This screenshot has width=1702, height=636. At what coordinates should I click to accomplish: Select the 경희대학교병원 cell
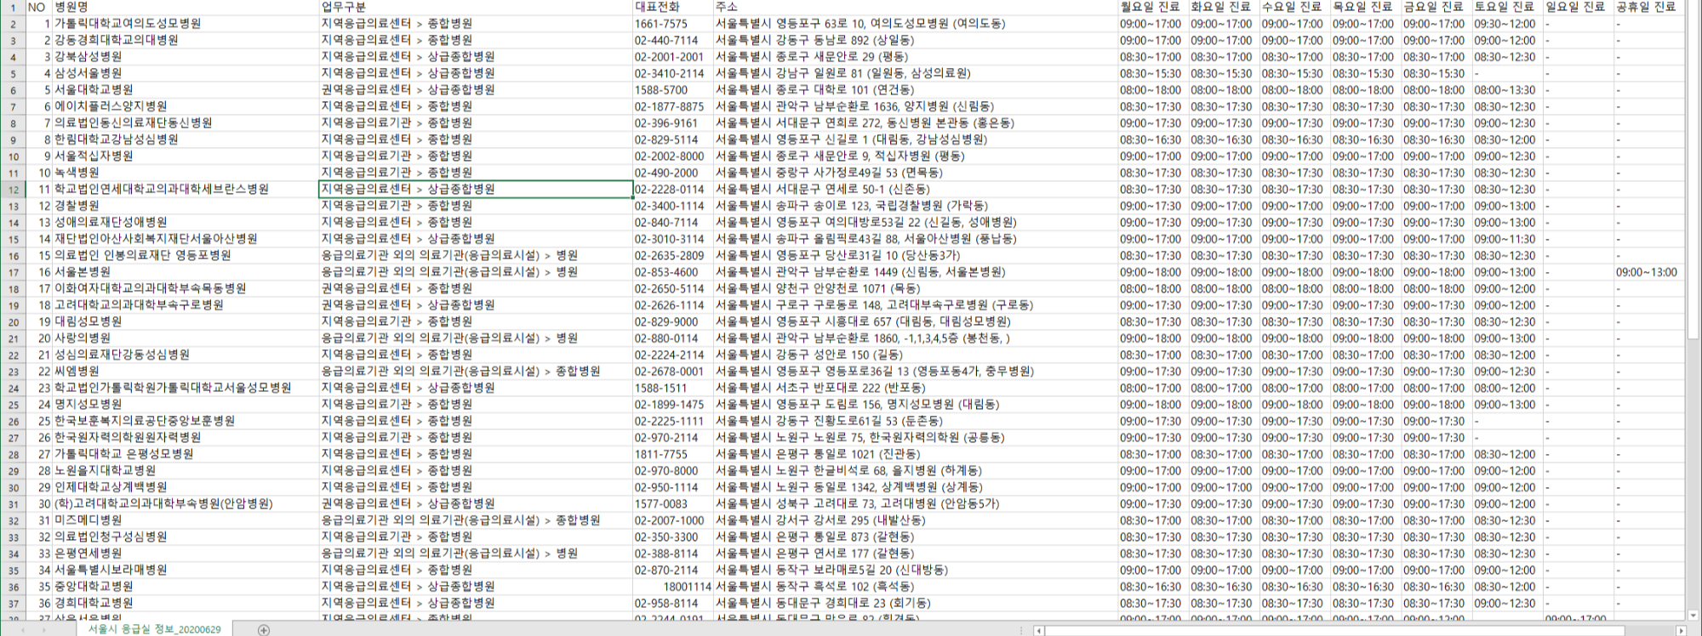(x=186, y=604)
